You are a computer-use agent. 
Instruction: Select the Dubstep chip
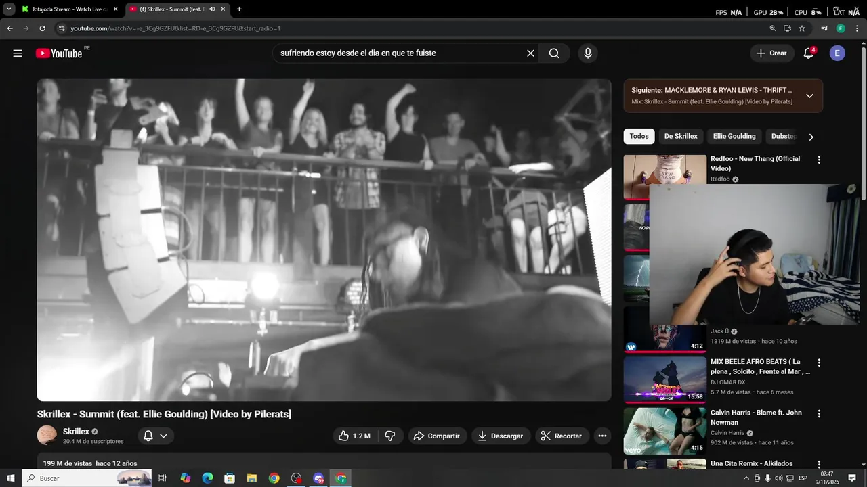(x=783, y=136)
